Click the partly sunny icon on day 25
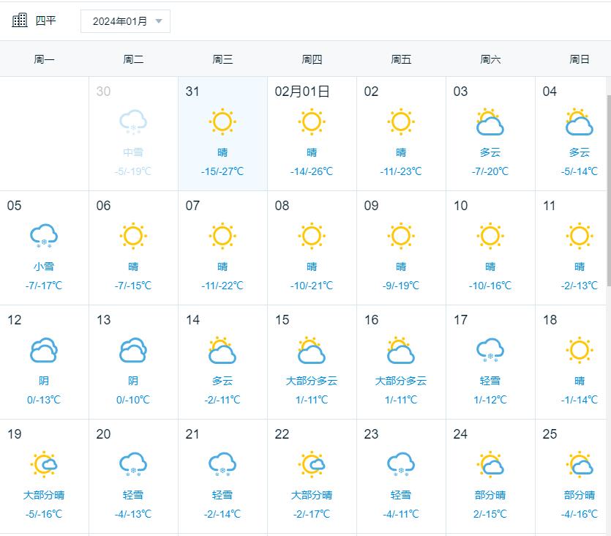Image resolution: width=611 pixels, height=536 pixels. point(580,464)
